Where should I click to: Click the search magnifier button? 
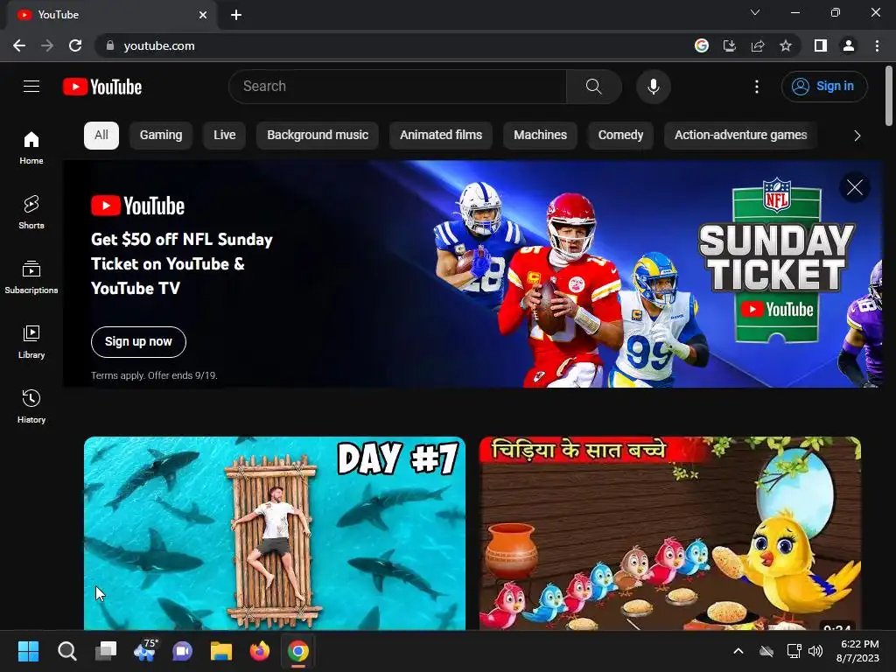tap(594, 87)
